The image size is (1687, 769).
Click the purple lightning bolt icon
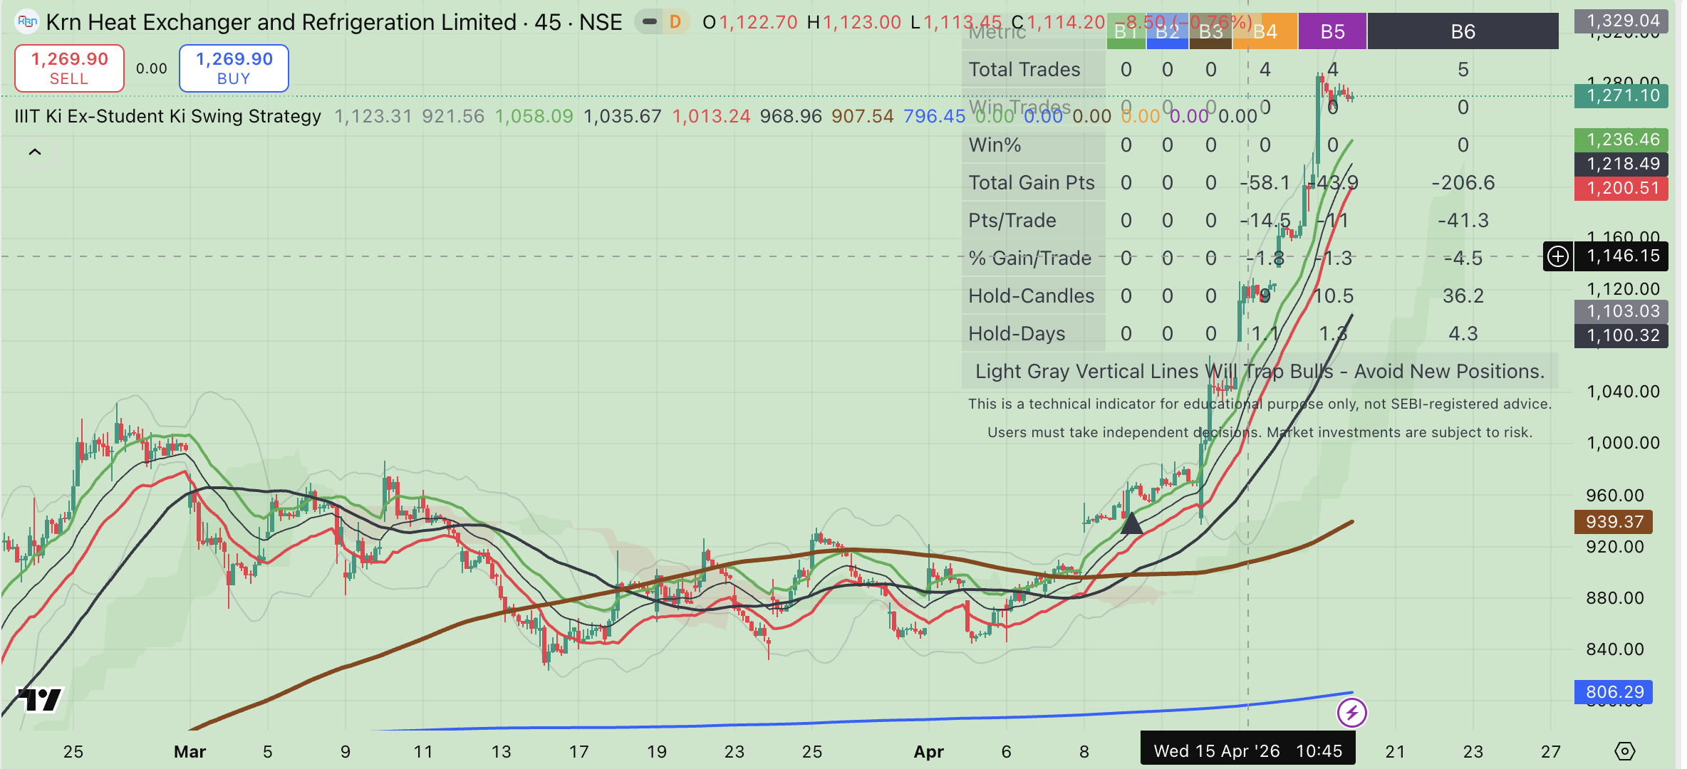click(x=1351, y=712)
